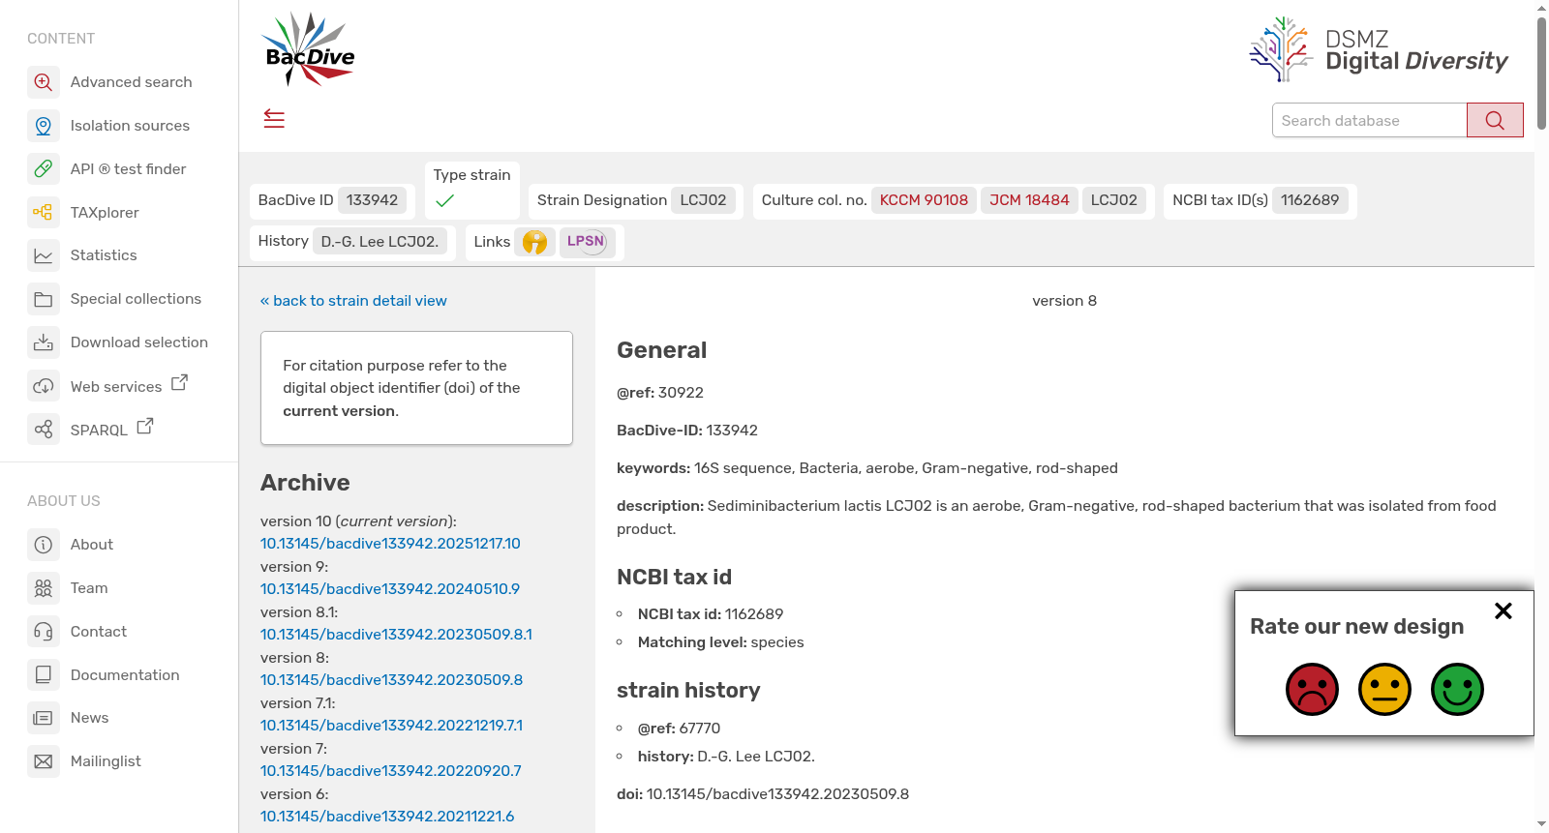Click external link icon next to SPARQL
This screenshot has width=1549, height=833.
coord(145,426)
